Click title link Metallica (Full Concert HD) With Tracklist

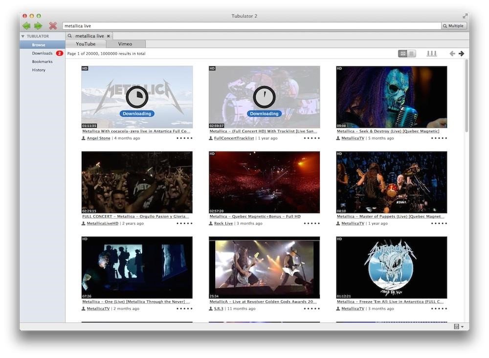263,131
